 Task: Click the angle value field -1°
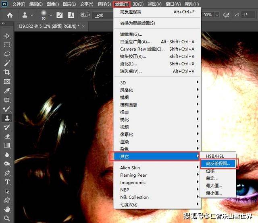pyautogui.click(x=248, y=15)
